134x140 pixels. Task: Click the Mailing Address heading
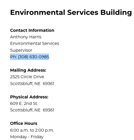click(28, 70)
